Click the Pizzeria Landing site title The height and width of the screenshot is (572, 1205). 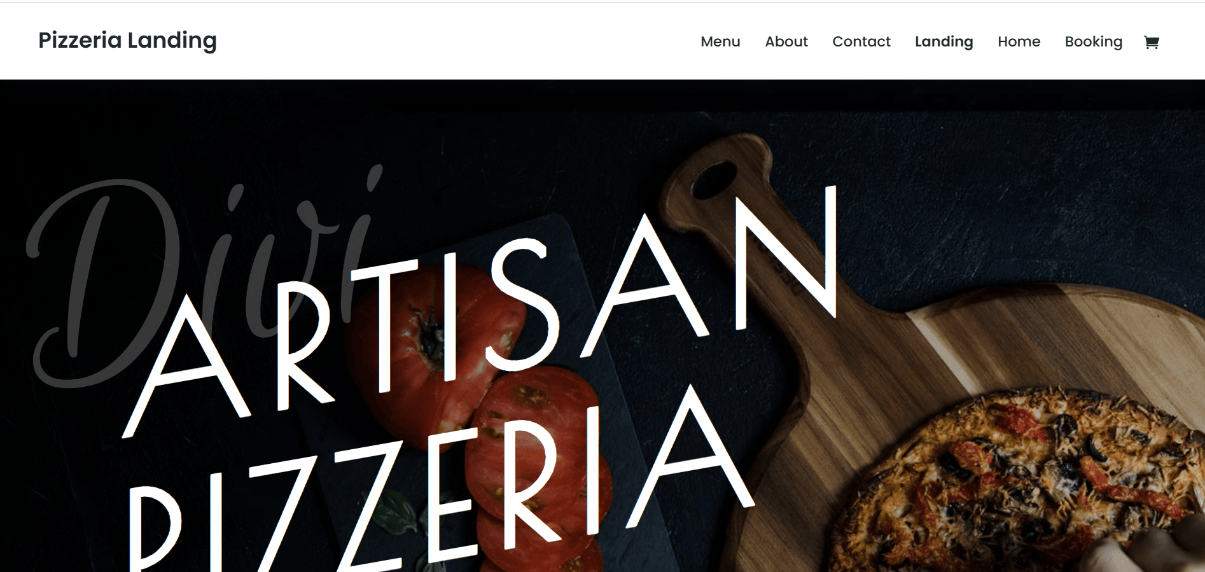click(127, 40)
